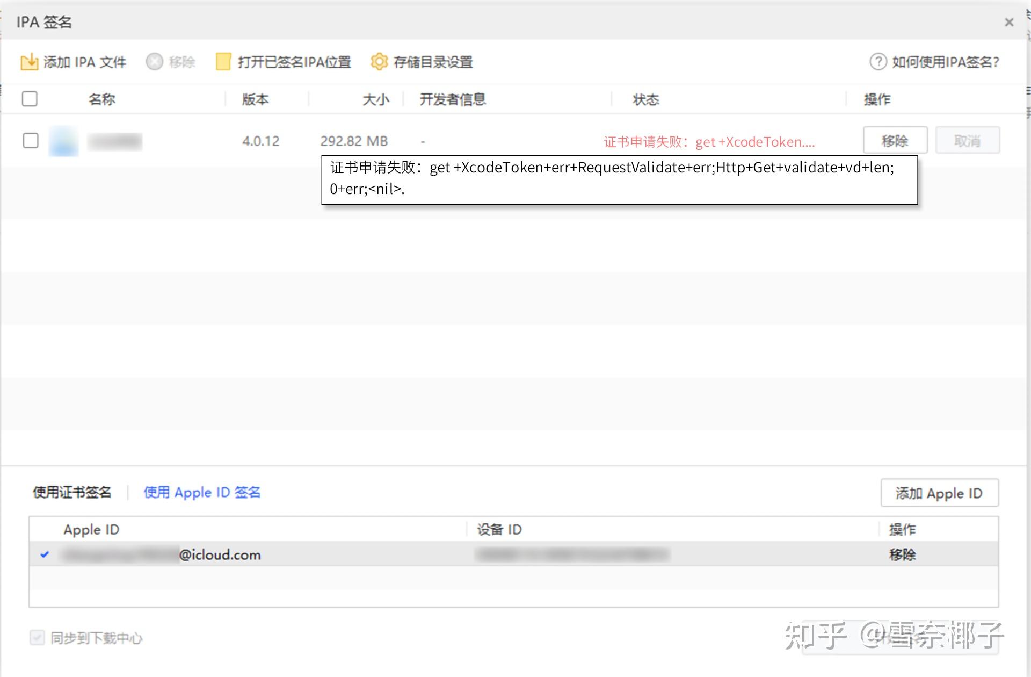The width and height of the screenshot is (1031, 677).
Task: Click the @icloud.com account text
Action: pos(220,554)
